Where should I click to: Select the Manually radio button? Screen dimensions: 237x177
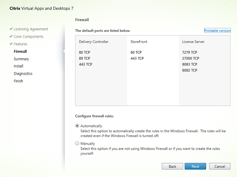point(77,143)
